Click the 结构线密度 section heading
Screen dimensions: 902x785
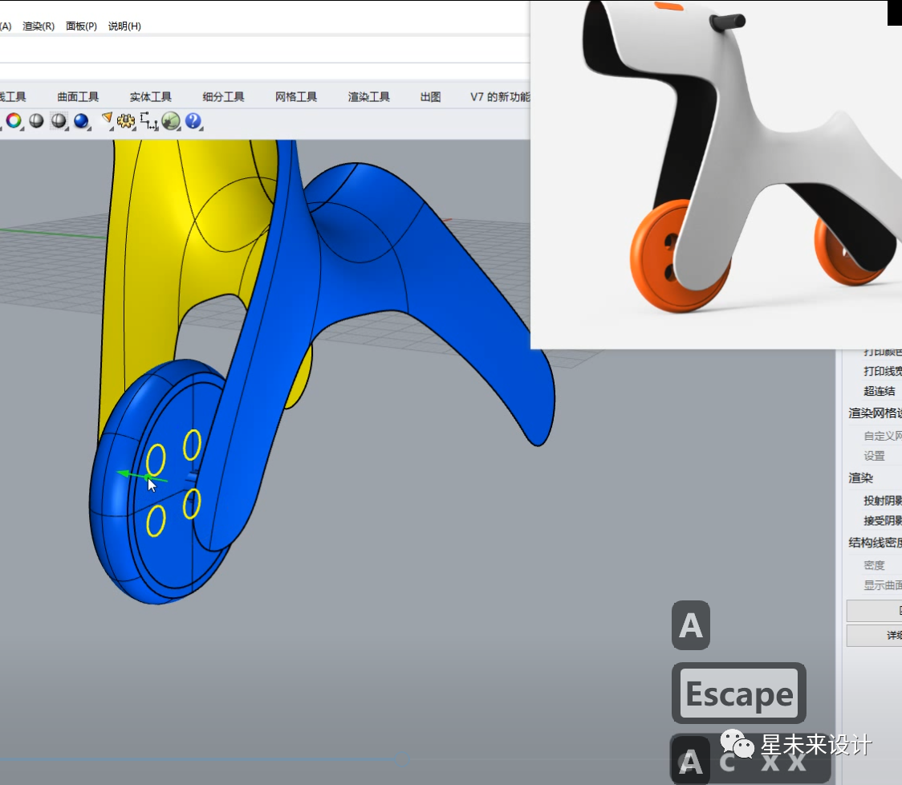pyautogui.click(x=875, y=543)
